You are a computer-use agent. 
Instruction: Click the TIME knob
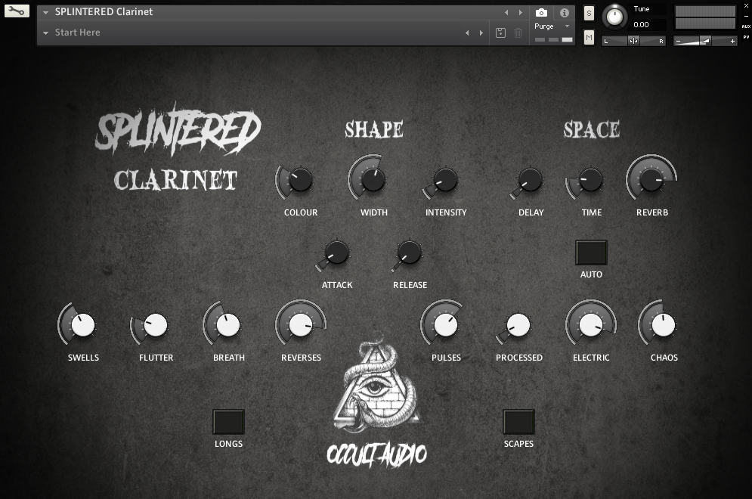591,179
